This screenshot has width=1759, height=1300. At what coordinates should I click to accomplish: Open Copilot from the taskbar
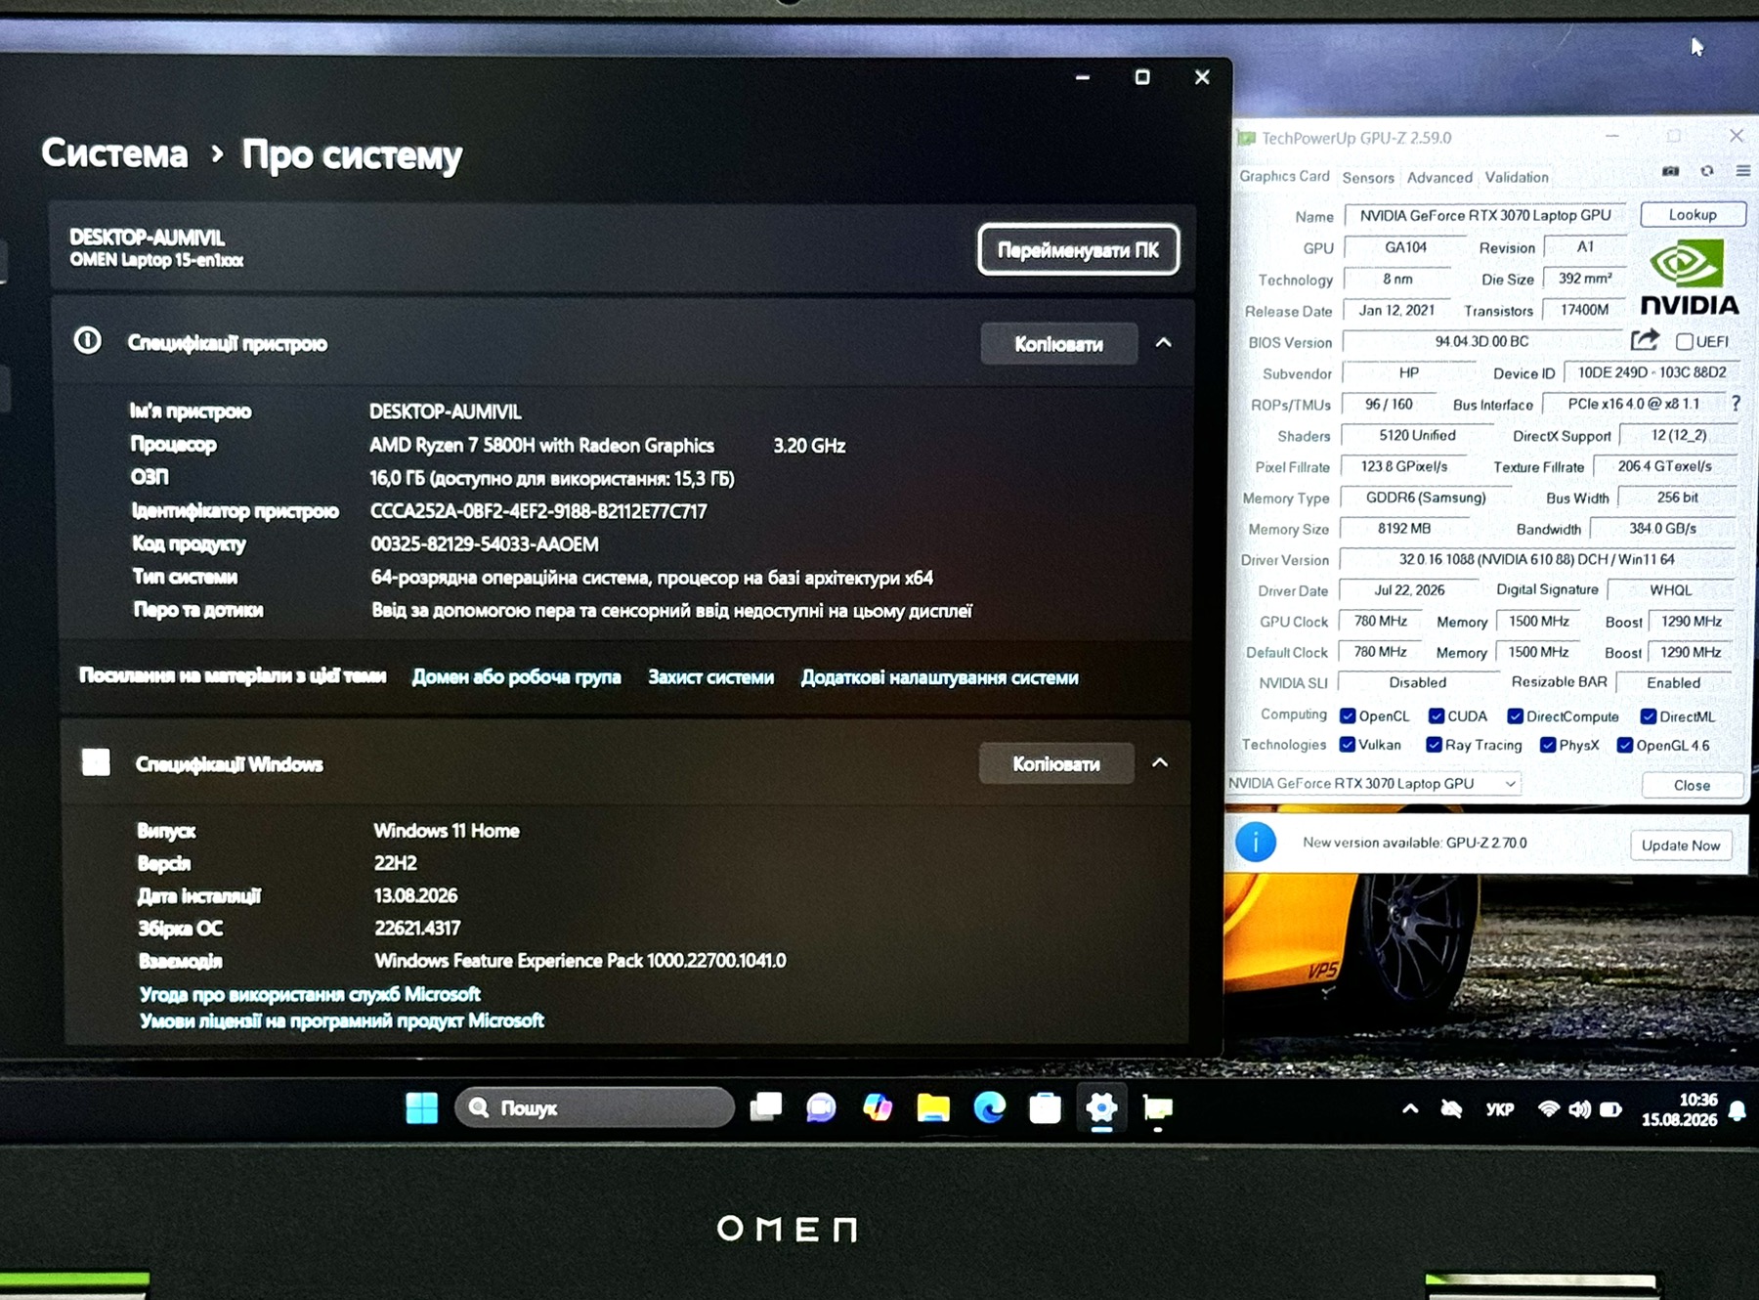pyautogui.click(x=877, y=1107)
